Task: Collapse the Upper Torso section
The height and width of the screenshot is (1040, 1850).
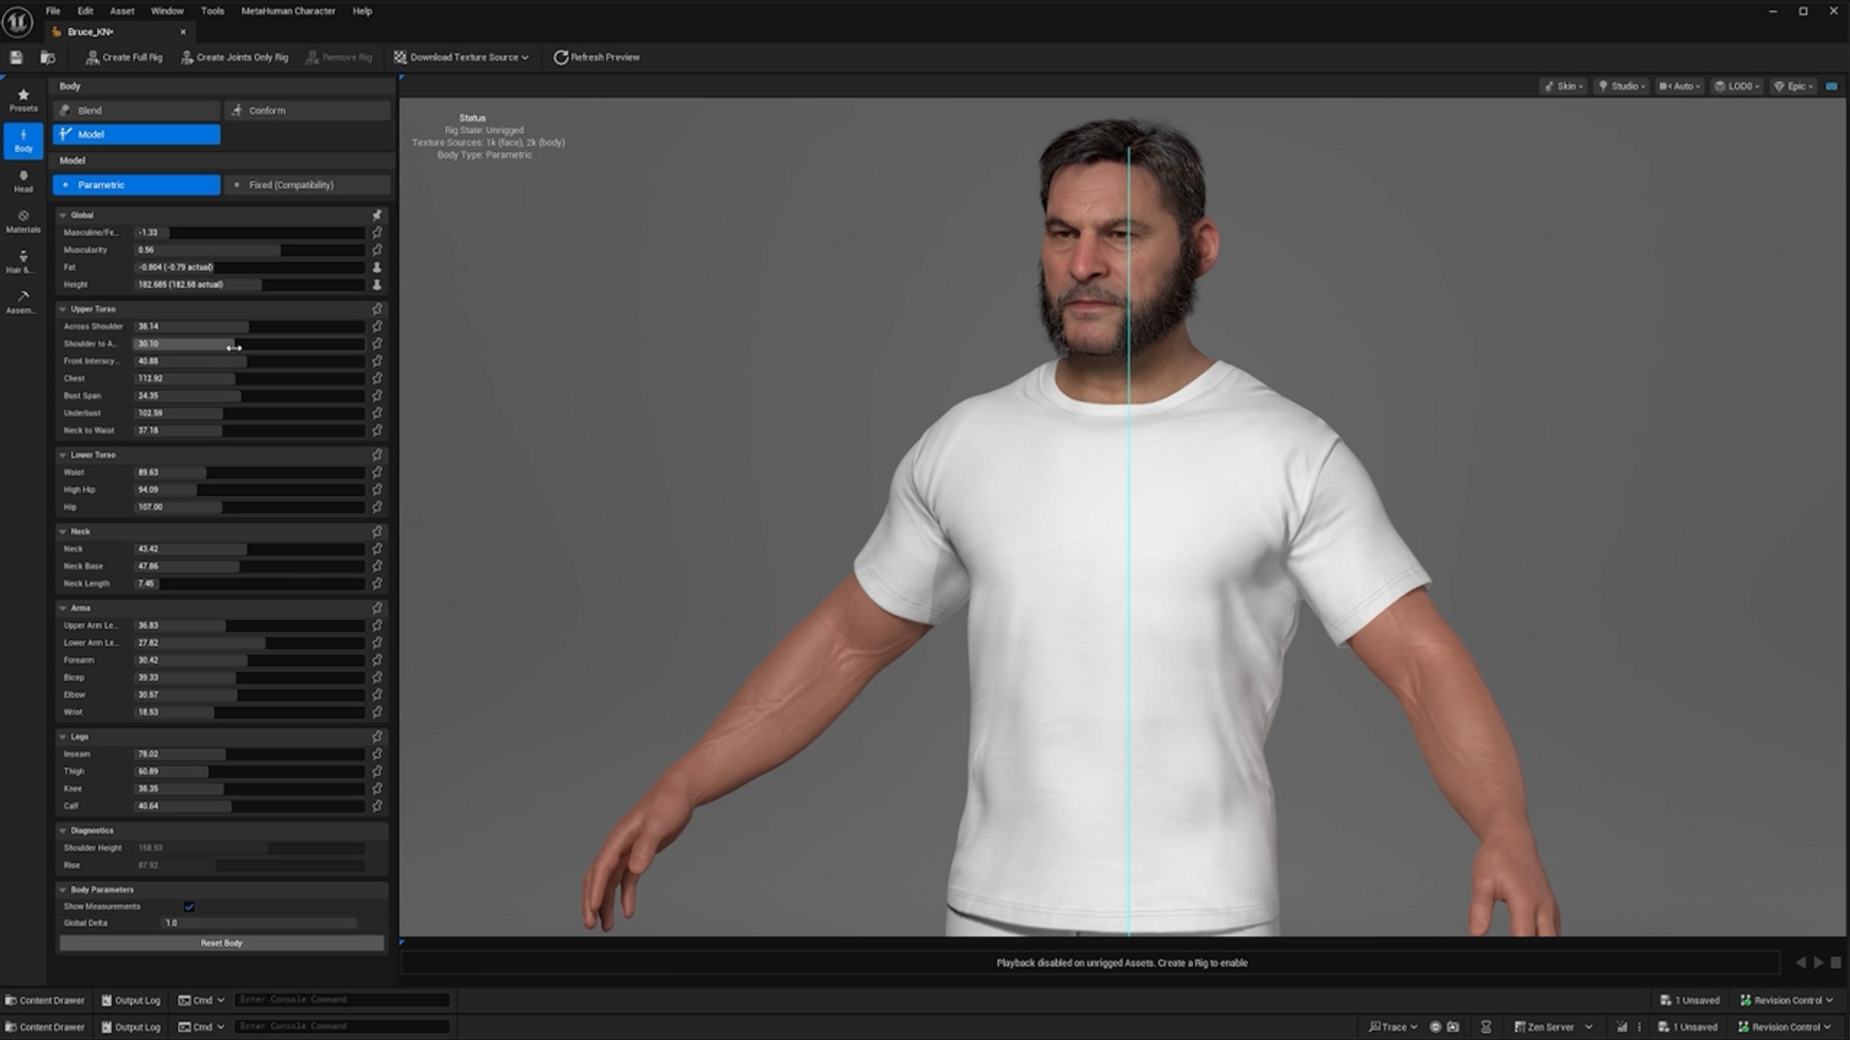Action: [x=63, y=309]
